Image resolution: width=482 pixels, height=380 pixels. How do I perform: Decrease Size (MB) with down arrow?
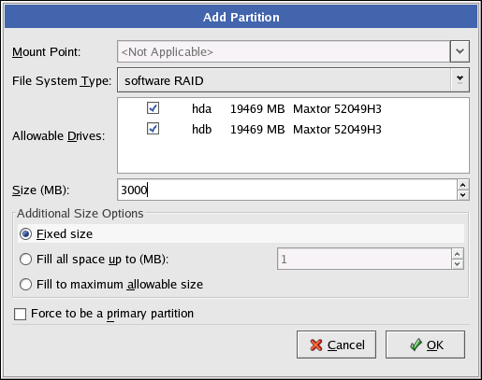pyautogui.click(x=463, y=195)
